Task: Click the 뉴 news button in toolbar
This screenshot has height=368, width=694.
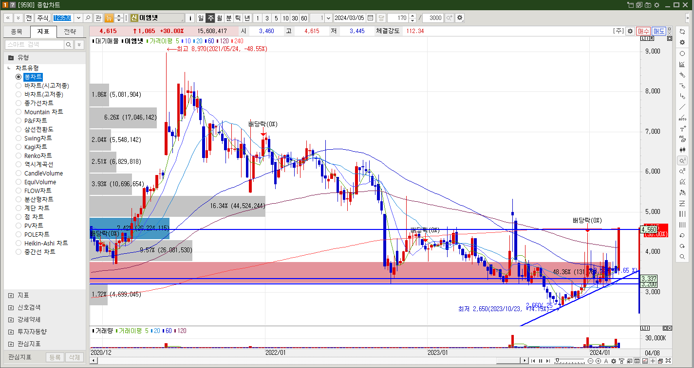Action: pyautogui.click(x=109, y=18)
